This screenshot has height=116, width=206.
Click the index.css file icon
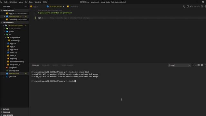coord(8,53)
